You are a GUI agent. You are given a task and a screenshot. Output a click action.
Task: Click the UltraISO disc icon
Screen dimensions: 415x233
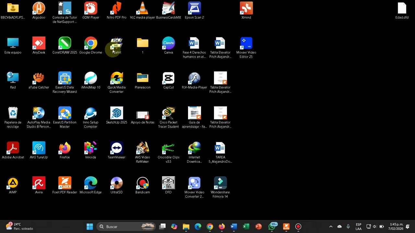(x=116, y=183)
